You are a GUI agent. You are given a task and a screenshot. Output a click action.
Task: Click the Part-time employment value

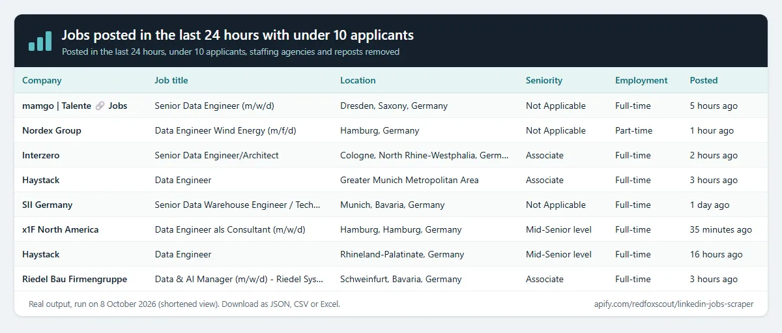633,130
